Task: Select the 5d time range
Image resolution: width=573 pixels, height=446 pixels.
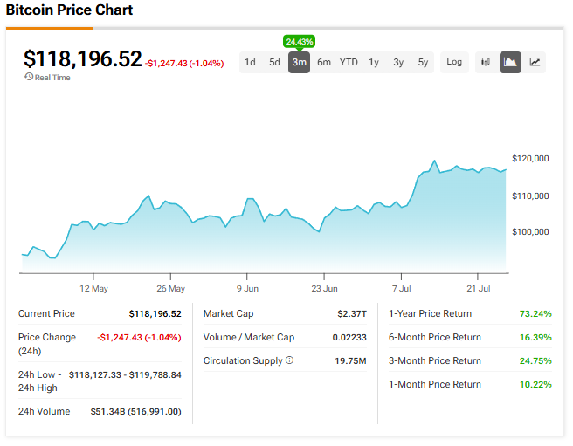Action: [274, 62]
